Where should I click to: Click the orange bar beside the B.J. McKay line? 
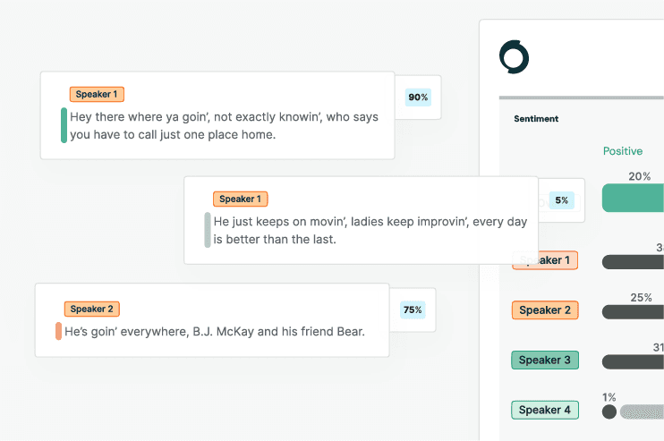tap(58, 332)
